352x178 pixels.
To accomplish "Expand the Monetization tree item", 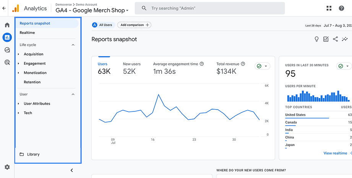I will [x=19, y=73].
